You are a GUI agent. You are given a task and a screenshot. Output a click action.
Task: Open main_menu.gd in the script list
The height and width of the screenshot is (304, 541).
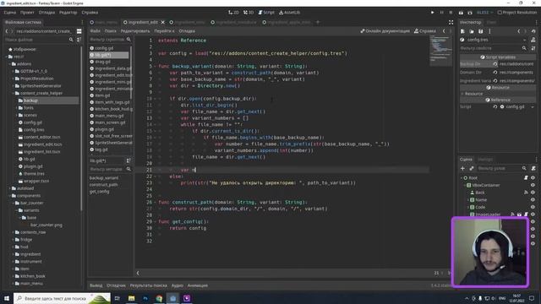(109, 116)
